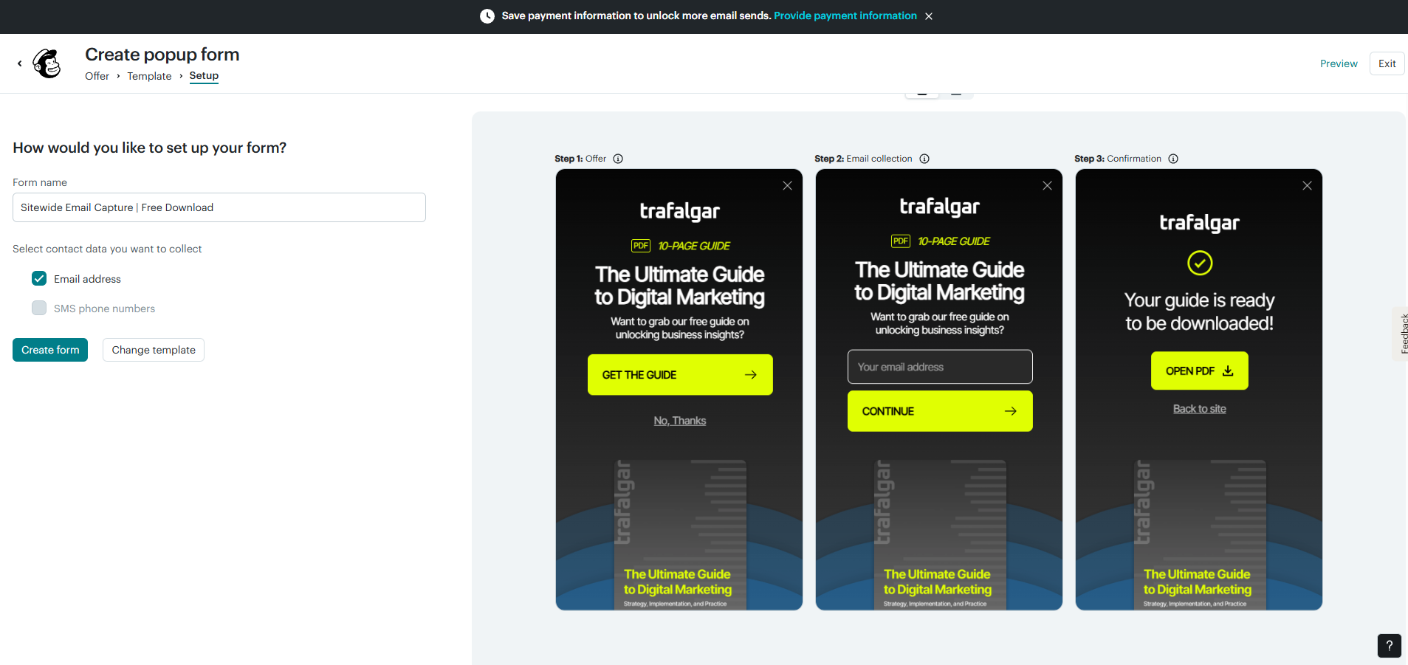The height and width of the screenshot is (665, 1408).
Task: Click the GET THE GUIDE button
Action: click(680, 375)
